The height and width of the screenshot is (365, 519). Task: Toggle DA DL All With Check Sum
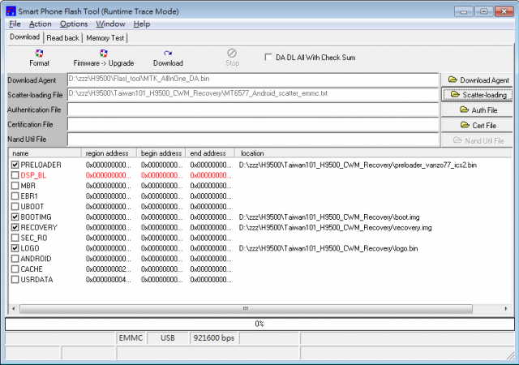pyautogui.click(x=268, y=58)
